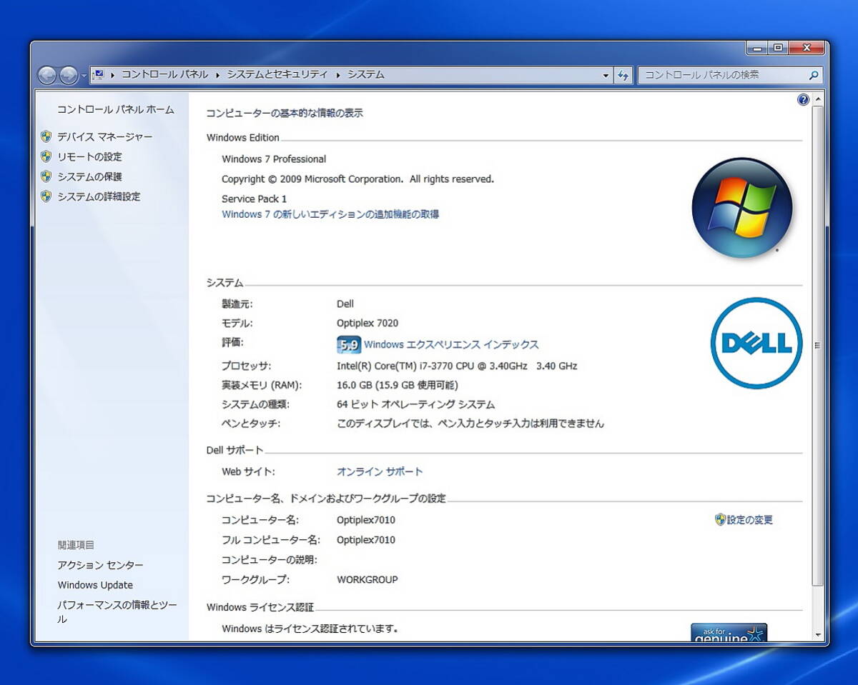858x685 pixels.
Task: Click the Windows 7 logo orb
Action: [x=742, y=207]
